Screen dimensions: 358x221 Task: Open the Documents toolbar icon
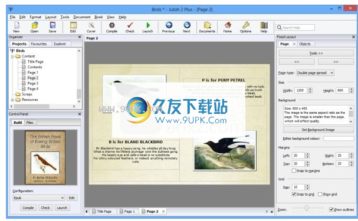tap(207, 25)
